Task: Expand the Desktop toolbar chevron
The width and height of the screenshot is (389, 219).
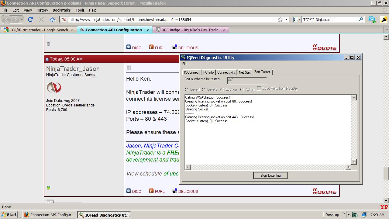Action: coord(343,214)
